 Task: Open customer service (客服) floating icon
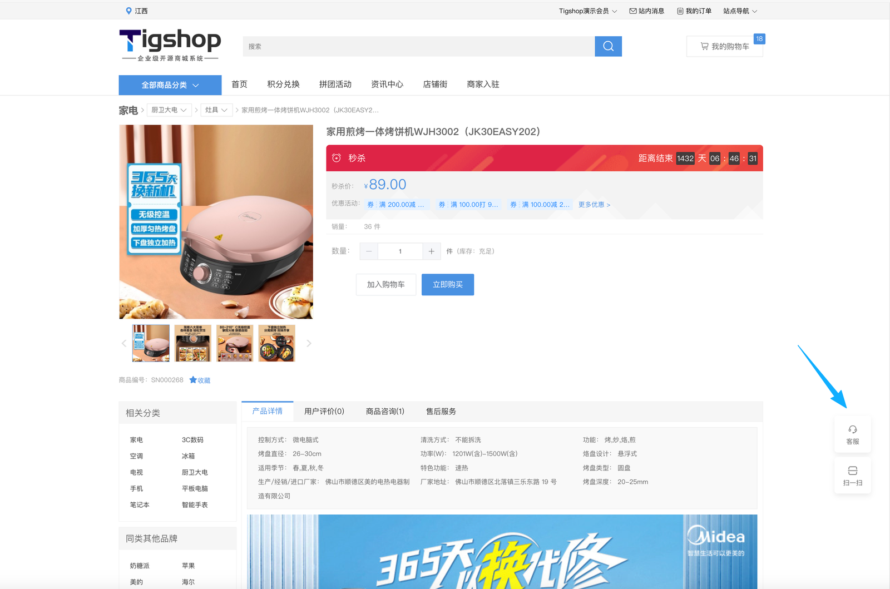[x=852, y=434]
